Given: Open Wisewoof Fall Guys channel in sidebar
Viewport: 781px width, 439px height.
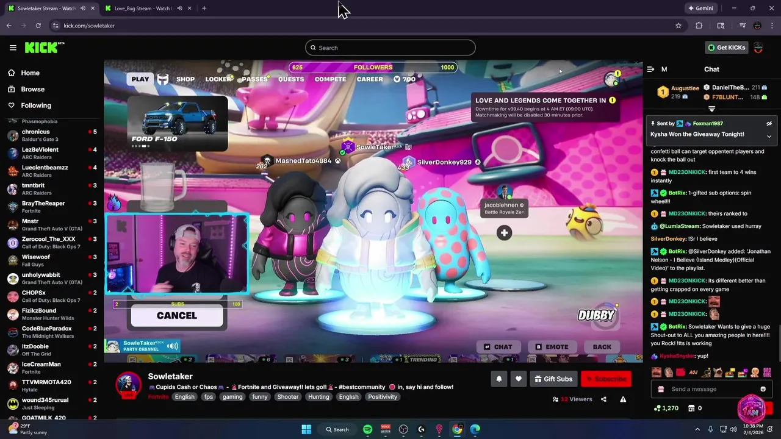Looking at the screenshot, I should point(52,260).
